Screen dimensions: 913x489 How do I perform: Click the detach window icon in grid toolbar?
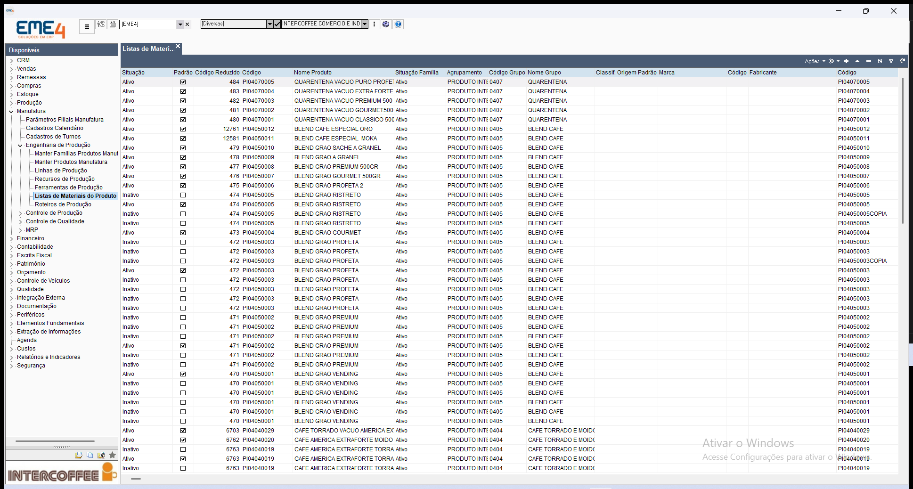coord(880,61)
